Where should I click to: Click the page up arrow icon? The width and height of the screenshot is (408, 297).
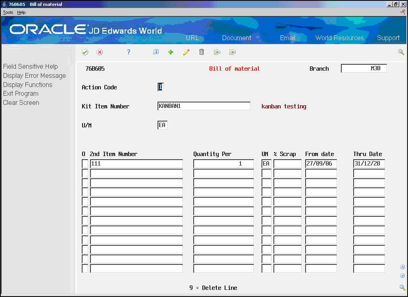click(402, 267)
